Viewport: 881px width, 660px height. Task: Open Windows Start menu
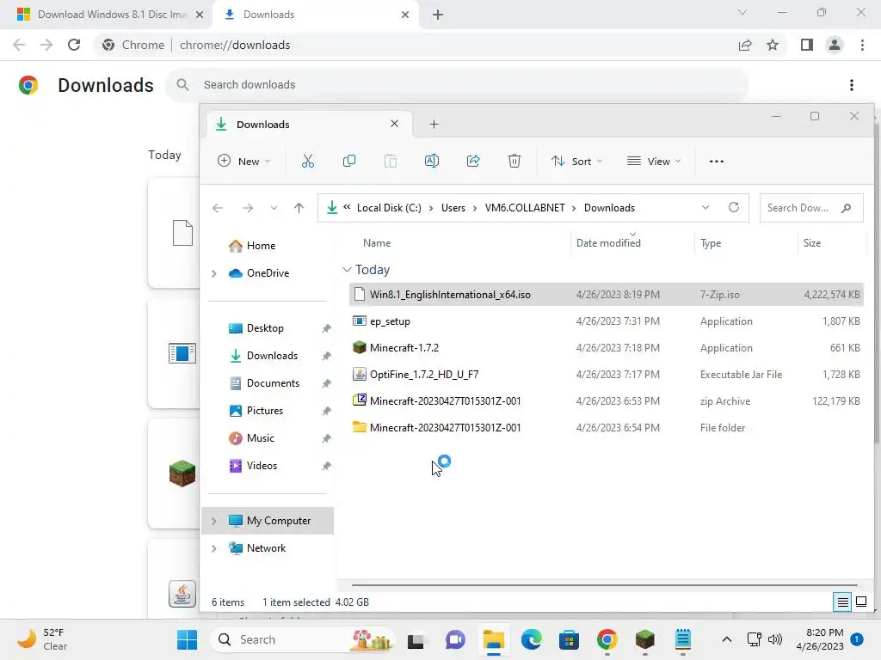click(x=187, y=639)
